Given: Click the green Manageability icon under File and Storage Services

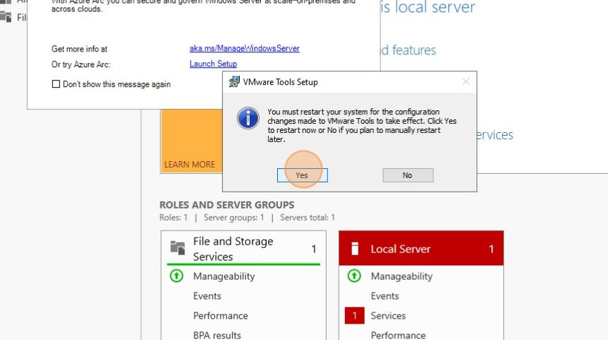Looking at the screenshot, I should click(x=177, y=276).
